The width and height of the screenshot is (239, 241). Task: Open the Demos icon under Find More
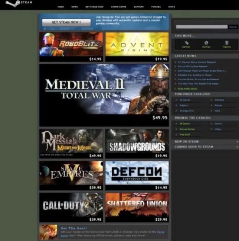point(206,44)
